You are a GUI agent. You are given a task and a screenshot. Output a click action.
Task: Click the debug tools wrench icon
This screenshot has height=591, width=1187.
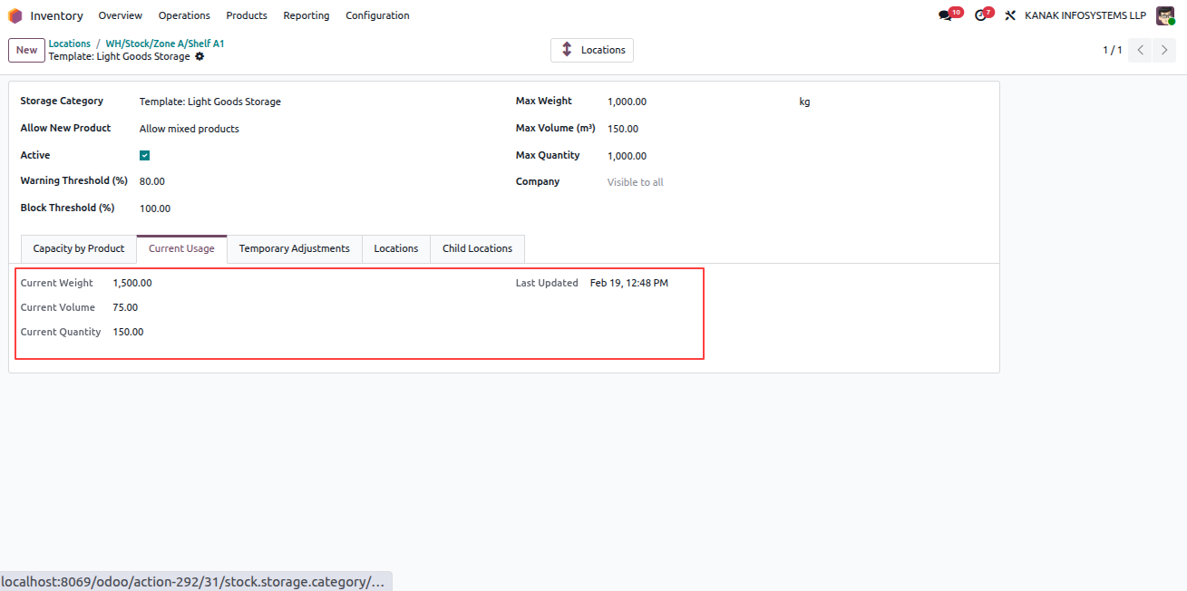(x=1010, y=15)
